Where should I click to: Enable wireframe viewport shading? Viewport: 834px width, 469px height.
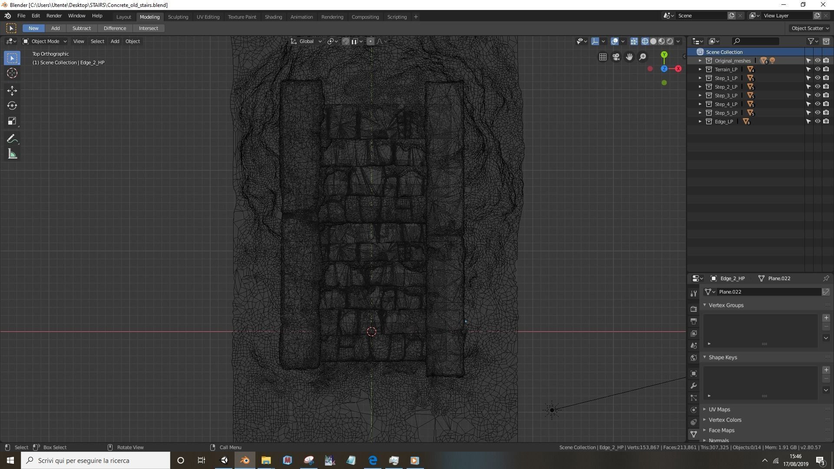click(645, 41)
